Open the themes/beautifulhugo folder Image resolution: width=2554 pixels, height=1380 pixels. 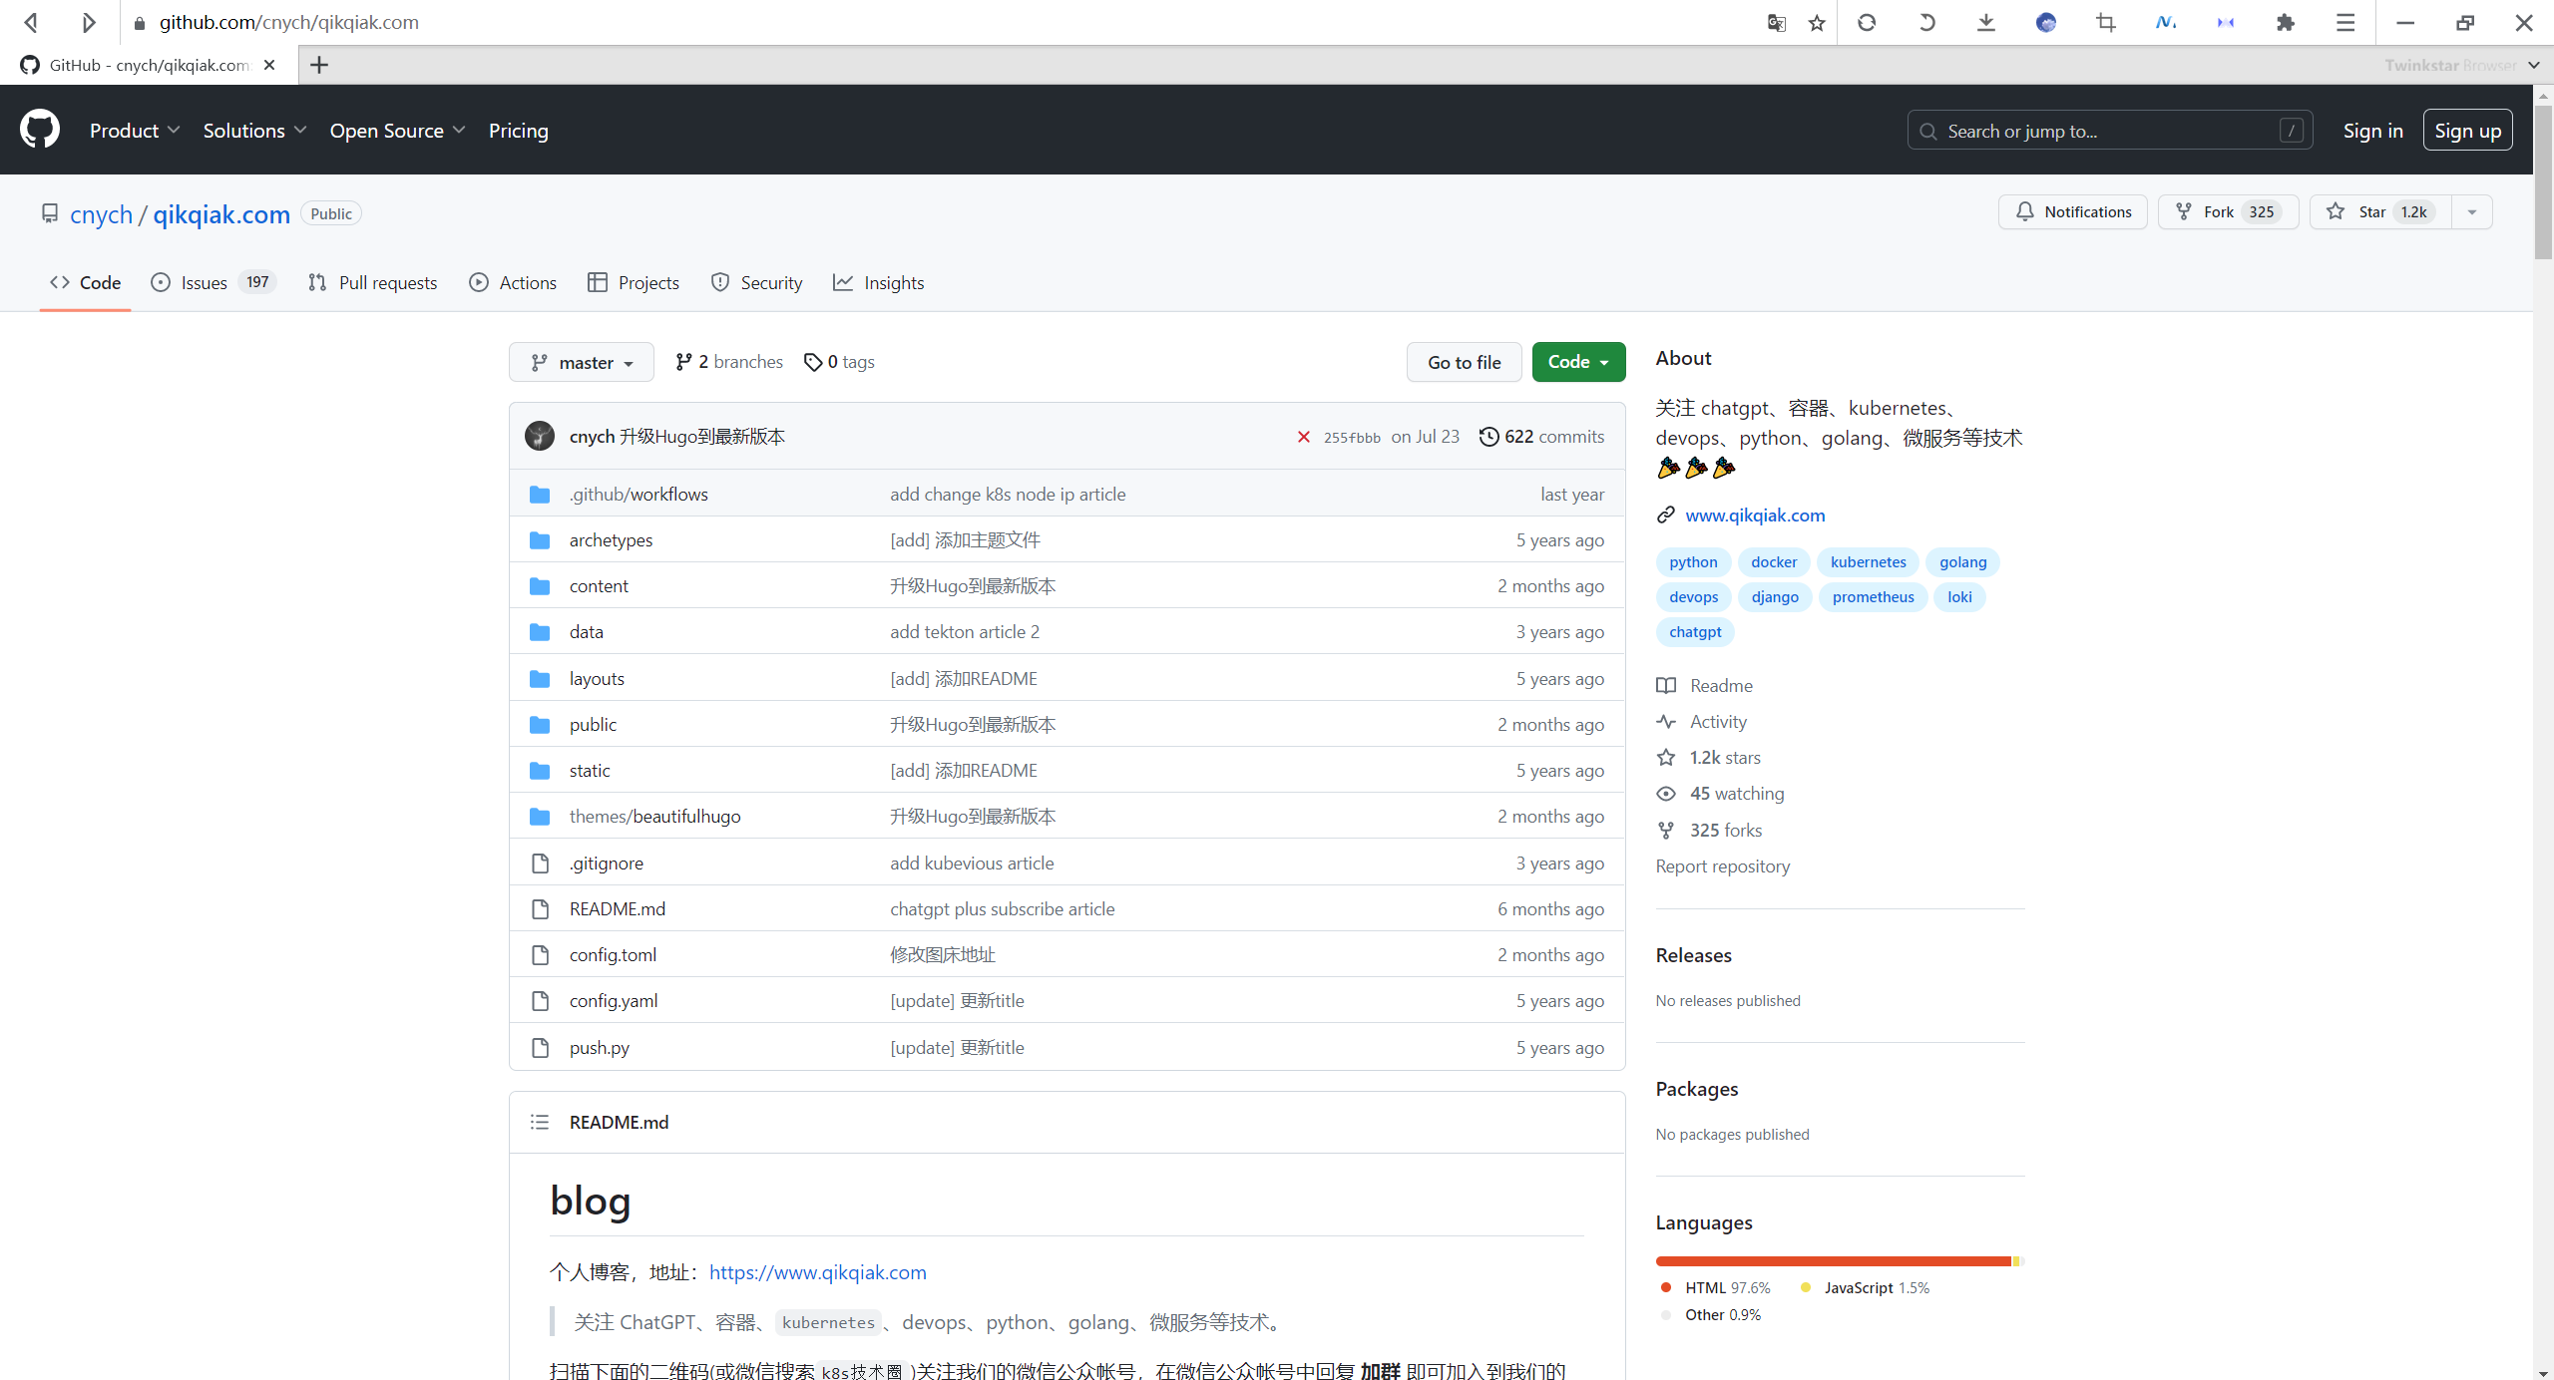654,816
